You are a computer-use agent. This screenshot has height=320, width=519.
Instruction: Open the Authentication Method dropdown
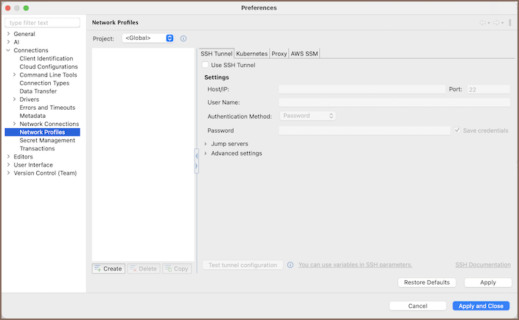coord(307,116)
